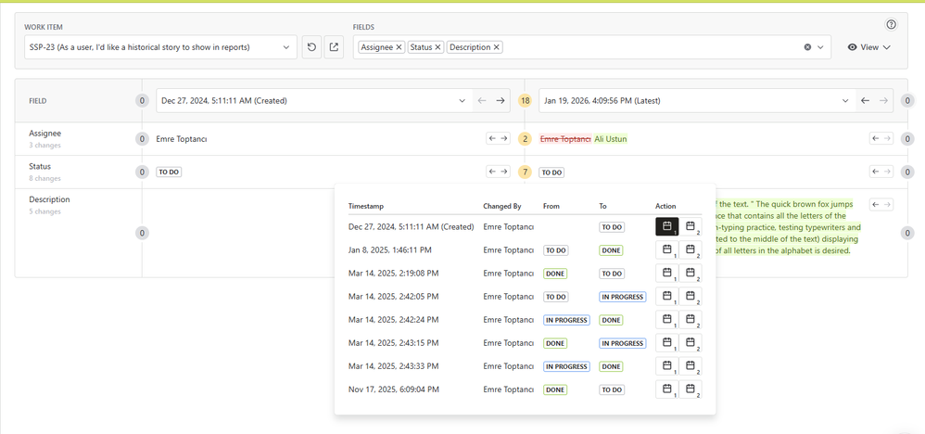Set calendar 2 for 2:43:33 PM row

pos(691,366)
